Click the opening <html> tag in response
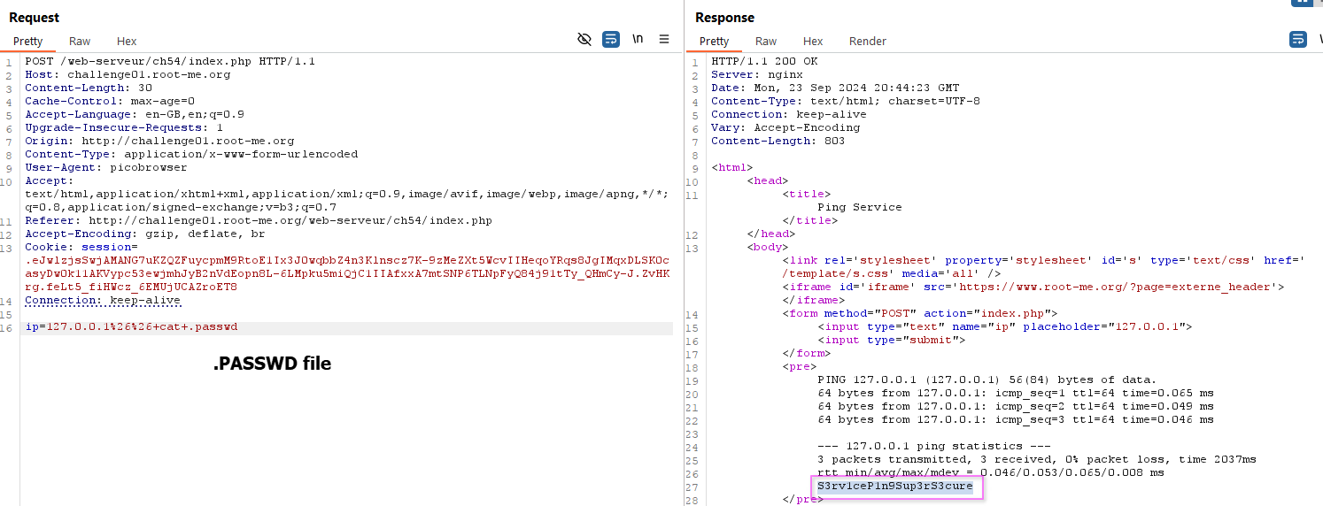Screen dimensions: 1323x506 pos(732,167)
